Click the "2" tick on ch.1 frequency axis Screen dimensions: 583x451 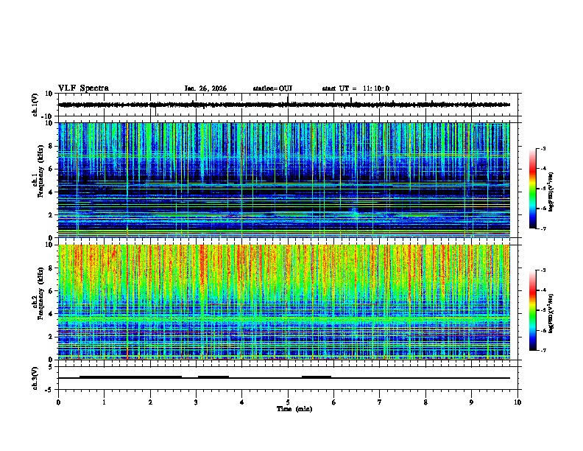pyautogui.click(x=51, y=215)
